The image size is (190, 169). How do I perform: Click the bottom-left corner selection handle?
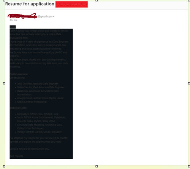point(4,166)
